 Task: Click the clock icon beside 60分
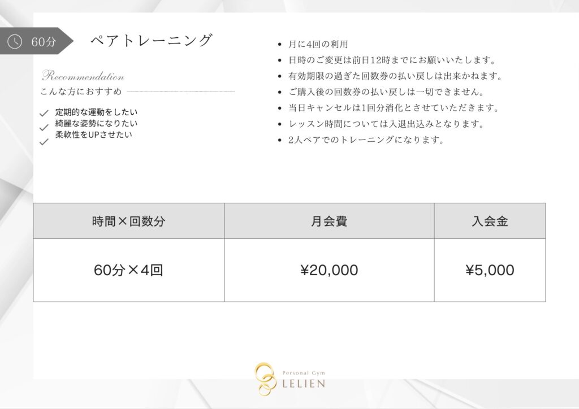[15, 41]
